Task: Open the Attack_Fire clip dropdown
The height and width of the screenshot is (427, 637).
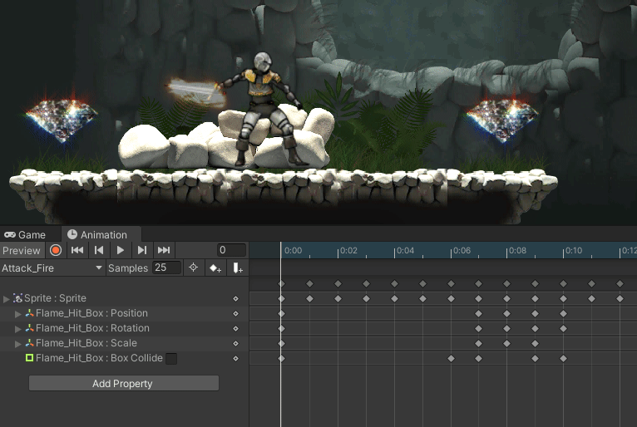Action: coord(52,267)
